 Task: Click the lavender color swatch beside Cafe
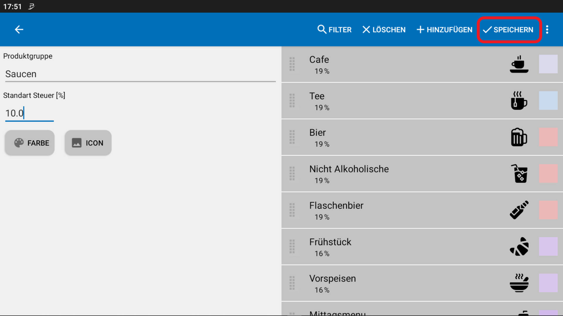tap(549, 64)
